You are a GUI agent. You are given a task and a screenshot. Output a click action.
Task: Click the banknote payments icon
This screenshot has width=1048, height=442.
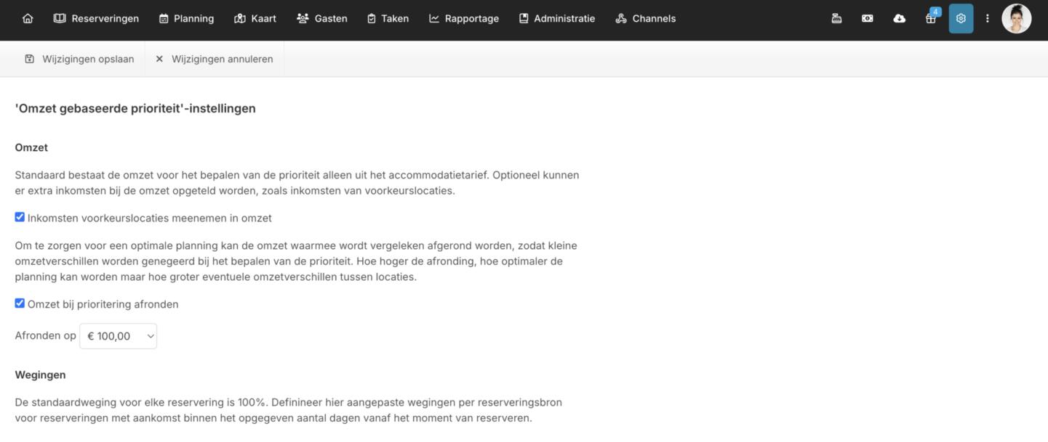click(x=868, y=19)
